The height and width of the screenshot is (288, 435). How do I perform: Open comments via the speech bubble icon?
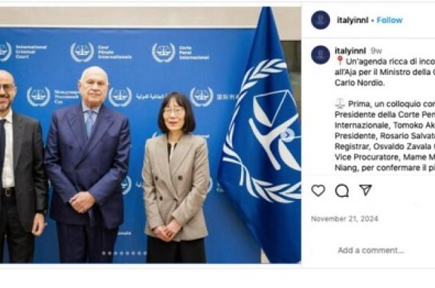(x=342, y=190)
